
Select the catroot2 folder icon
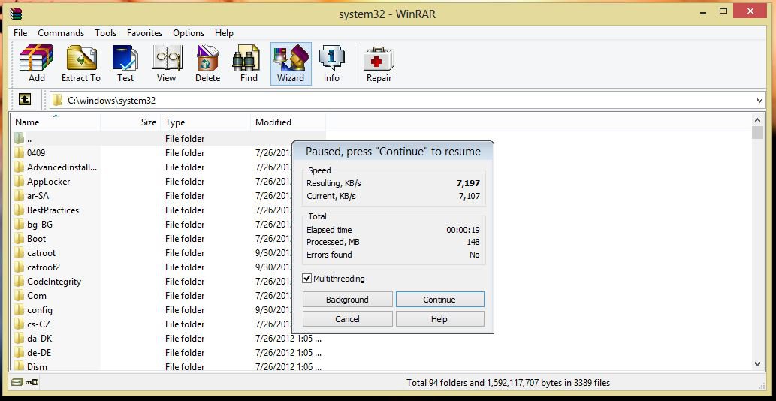(20, 267)
